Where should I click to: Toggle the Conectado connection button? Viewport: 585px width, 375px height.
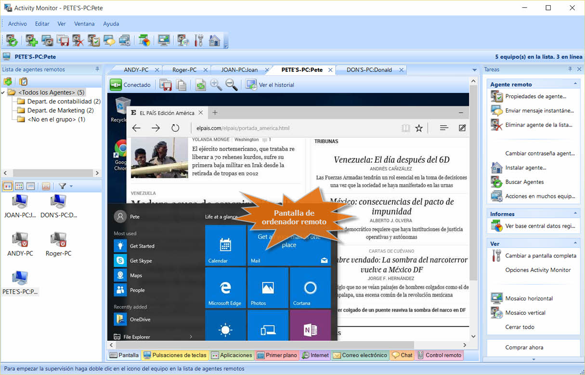point(130,85)
